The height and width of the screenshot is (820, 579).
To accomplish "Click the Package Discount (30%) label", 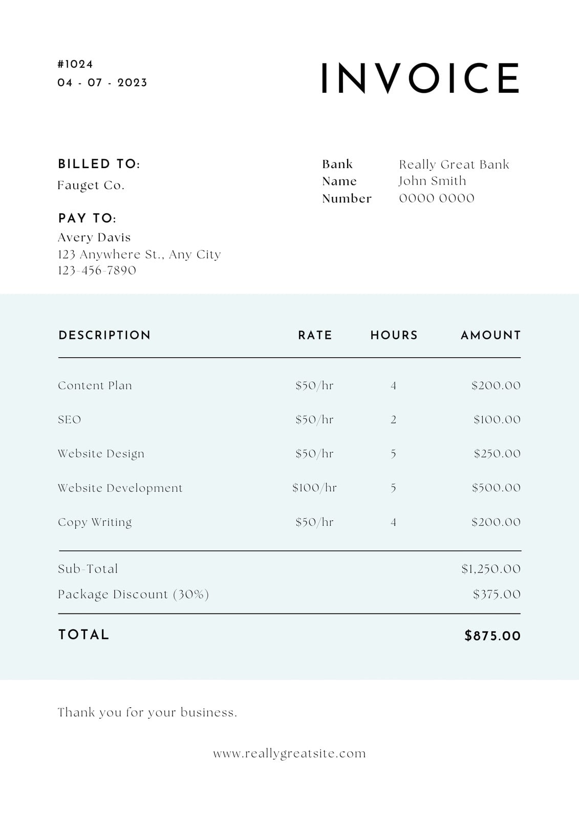I will click(134, 594).
